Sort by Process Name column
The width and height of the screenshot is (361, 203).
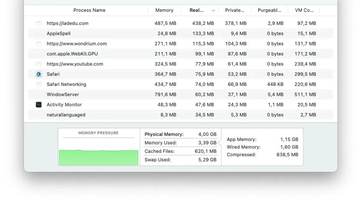(x=89, y=10)
